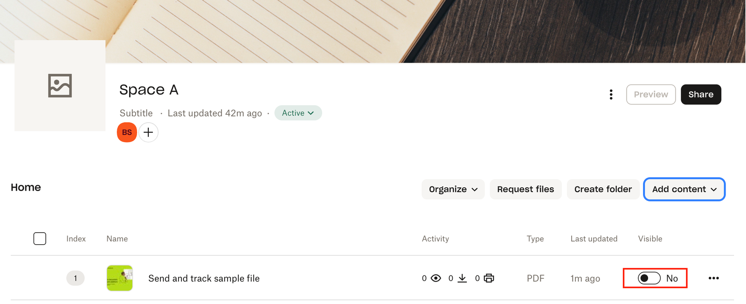Click the Request files button
Image resolution: width=746 pixels, height=304 pixels.
coord(525,189)
